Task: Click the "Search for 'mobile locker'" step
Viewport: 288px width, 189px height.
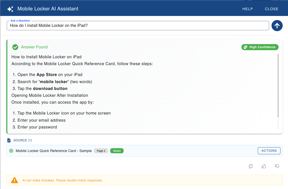Action: pos(55,82)
